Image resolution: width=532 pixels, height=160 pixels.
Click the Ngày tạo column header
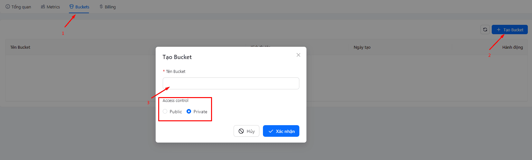click(x=362, y=47)
